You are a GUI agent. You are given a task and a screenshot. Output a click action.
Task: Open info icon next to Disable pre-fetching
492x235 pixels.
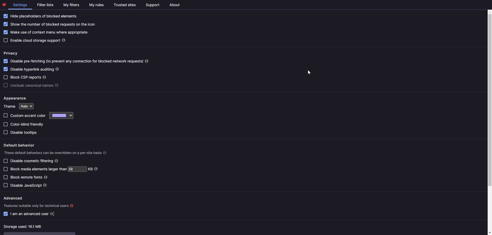[x=147, y=61]
